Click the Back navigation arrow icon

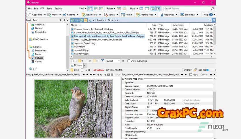(72, 20)
